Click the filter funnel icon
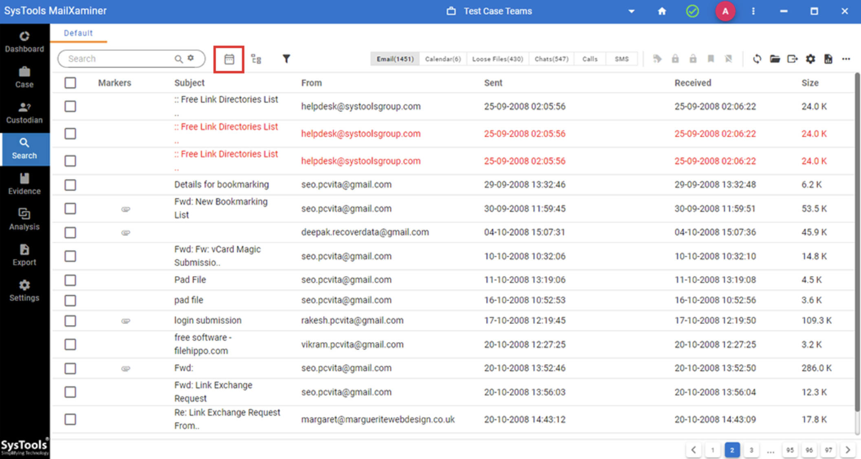Screen dimensions: 861x459 click(286, 58)
